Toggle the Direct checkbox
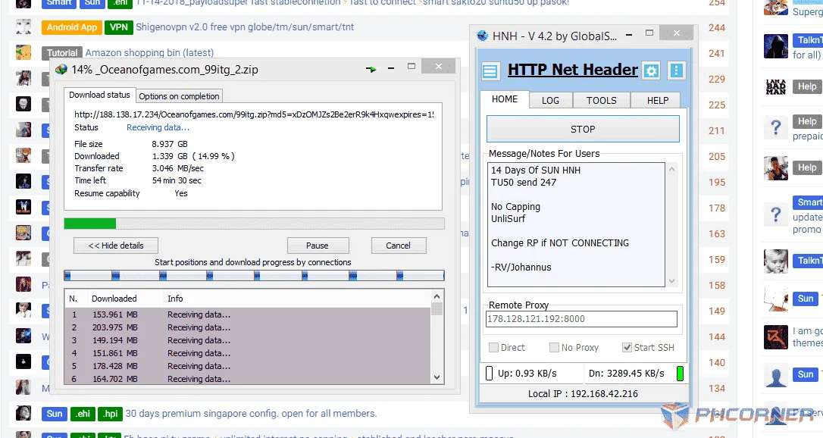The image size is (823, 438). tap(493, 347)
